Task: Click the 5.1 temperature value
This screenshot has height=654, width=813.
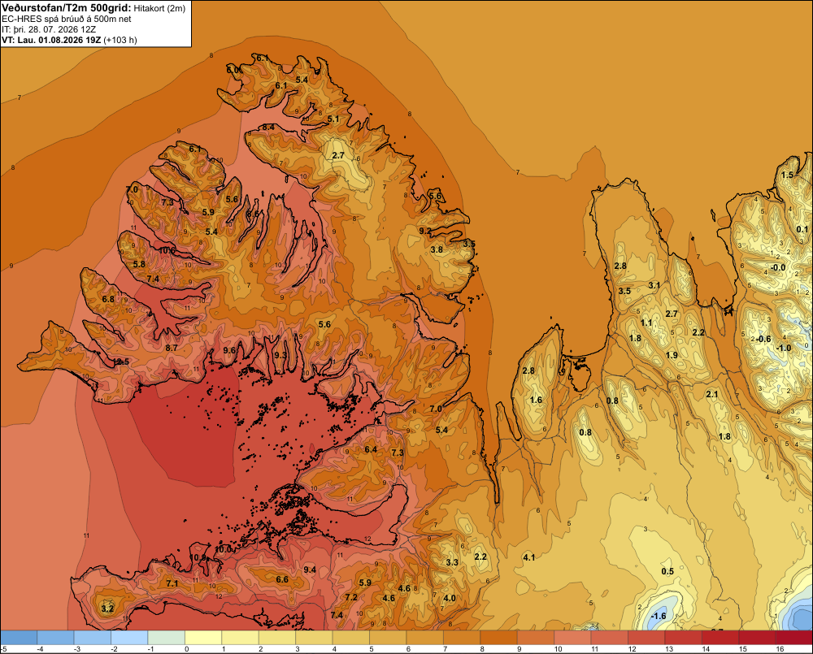Action: tap(333, 119)
